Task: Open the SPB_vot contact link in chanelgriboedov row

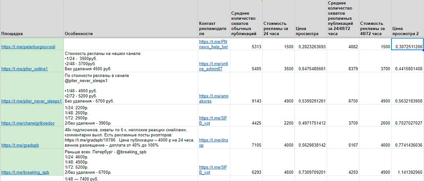Action: pos(213,120)
